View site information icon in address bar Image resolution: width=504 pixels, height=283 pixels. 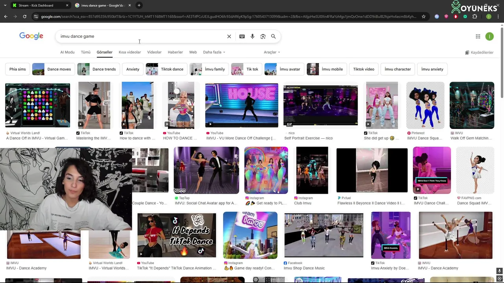click(x=36, y=17)
